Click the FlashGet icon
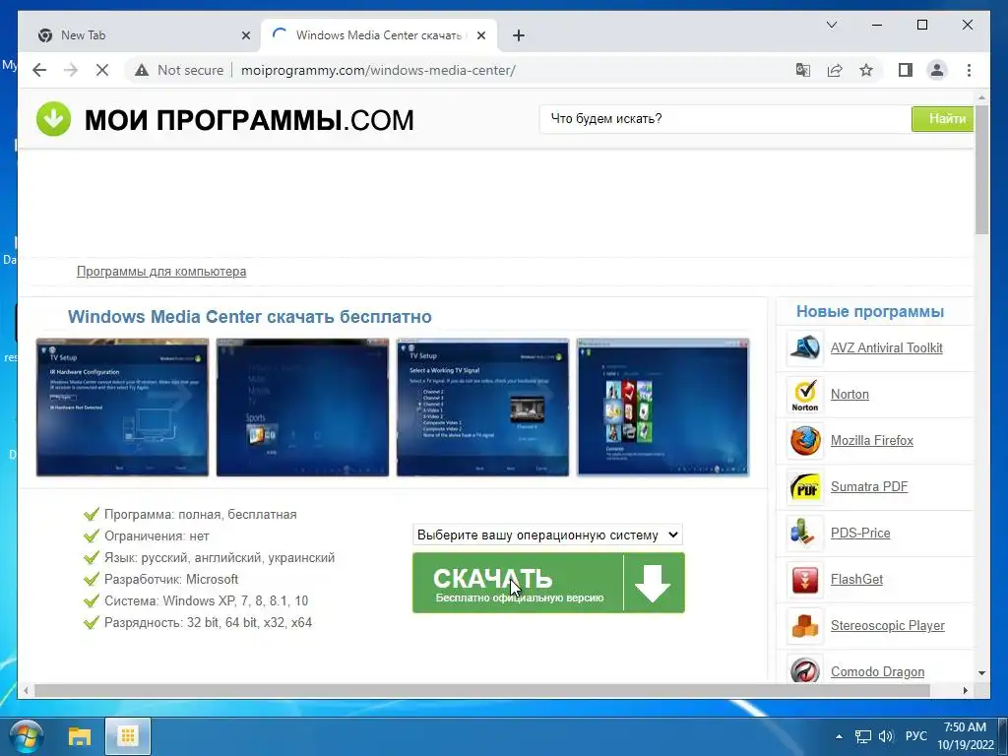This screenshot has height=756, width=1008. 805,579
